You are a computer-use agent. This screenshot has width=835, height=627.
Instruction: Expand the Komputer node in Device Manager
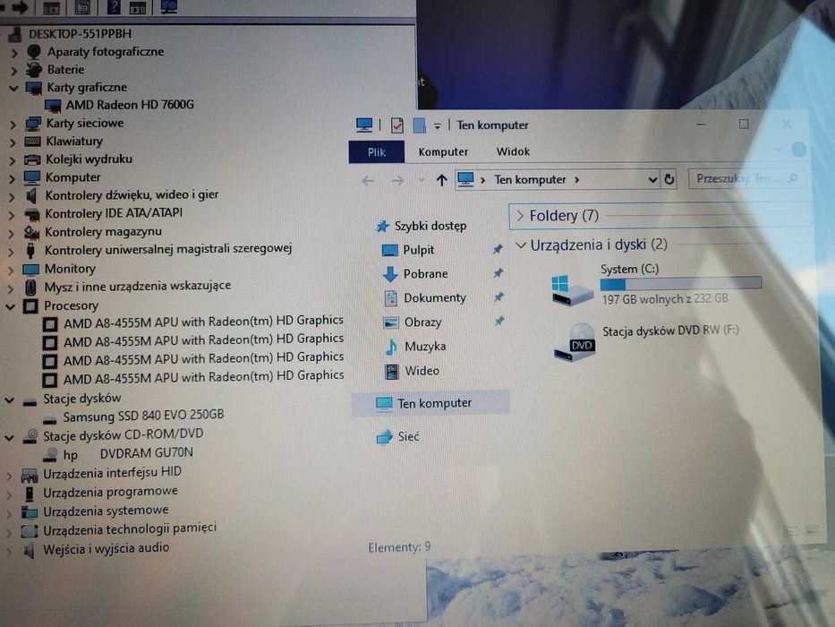pyautogui.click(x=13, y=178)
